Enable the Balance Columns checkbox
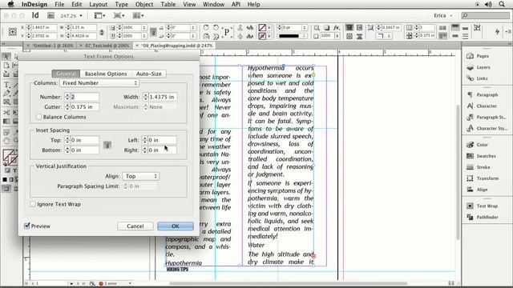This screenshot has height=288, width=513. click(39, 117)
